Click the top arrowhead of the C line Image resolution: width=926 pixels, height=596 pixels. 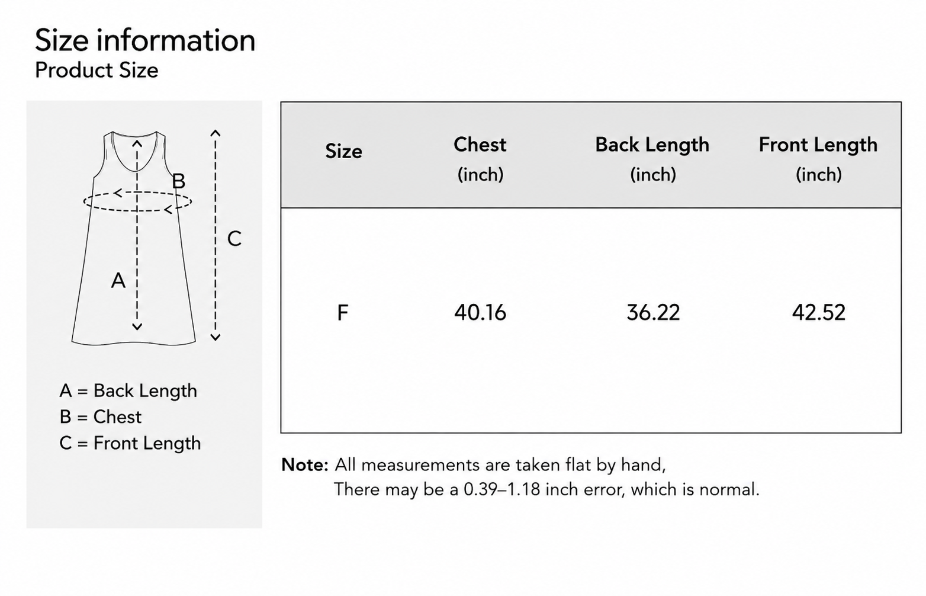pyautogui.click(x=216, y=133)
